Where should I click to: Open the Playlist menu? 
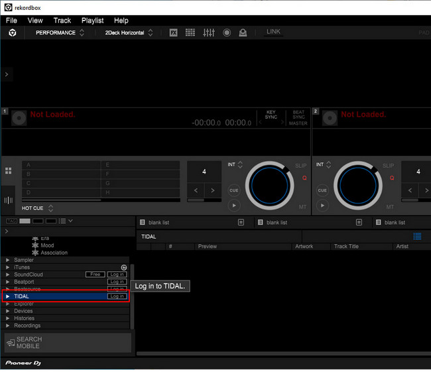92,21
